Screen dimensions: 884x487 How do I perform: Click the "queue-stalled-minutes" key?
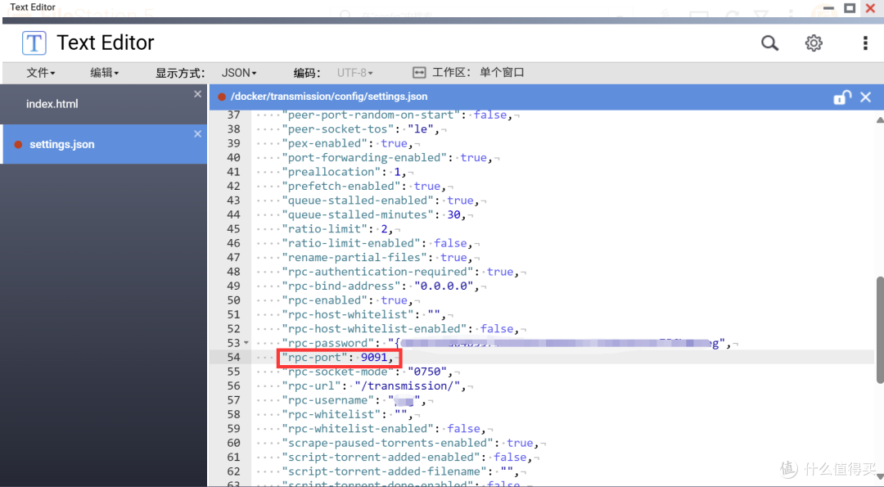pyautogui.click(x=358, y=214)
